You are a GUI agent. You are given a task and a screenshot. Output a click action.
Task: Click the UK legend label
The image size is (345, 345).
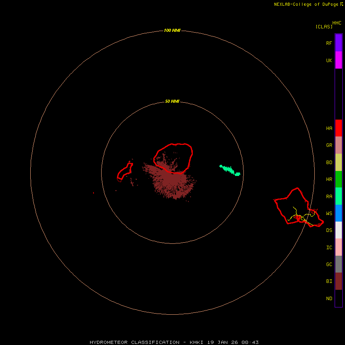click(329, 60)
